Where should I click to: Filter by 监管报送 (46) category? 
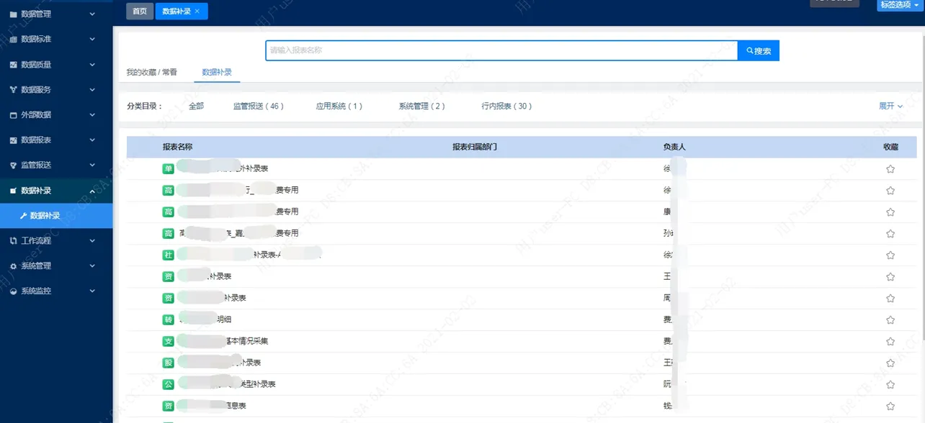coord(259,106)
